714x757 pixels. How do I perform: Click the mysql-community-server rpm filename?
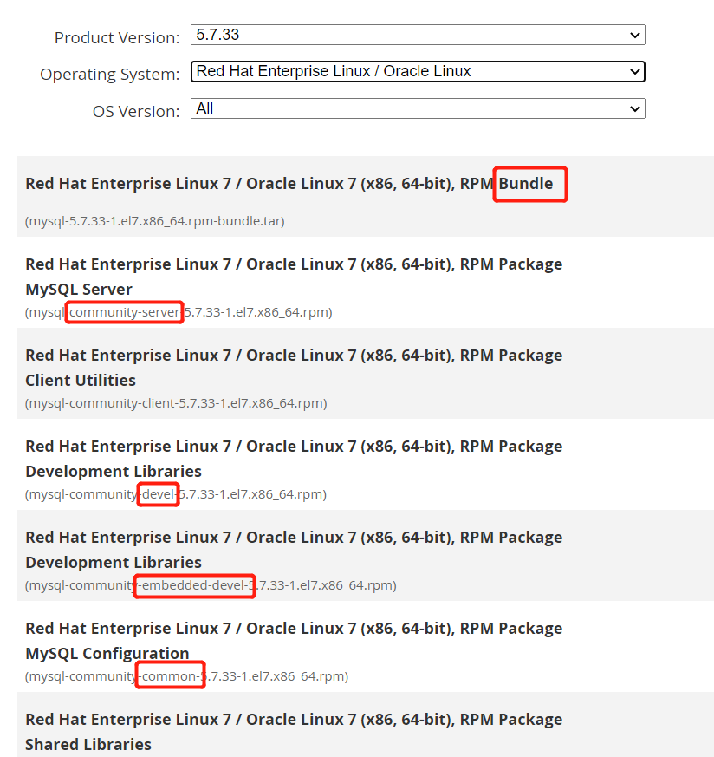point(178,312)
